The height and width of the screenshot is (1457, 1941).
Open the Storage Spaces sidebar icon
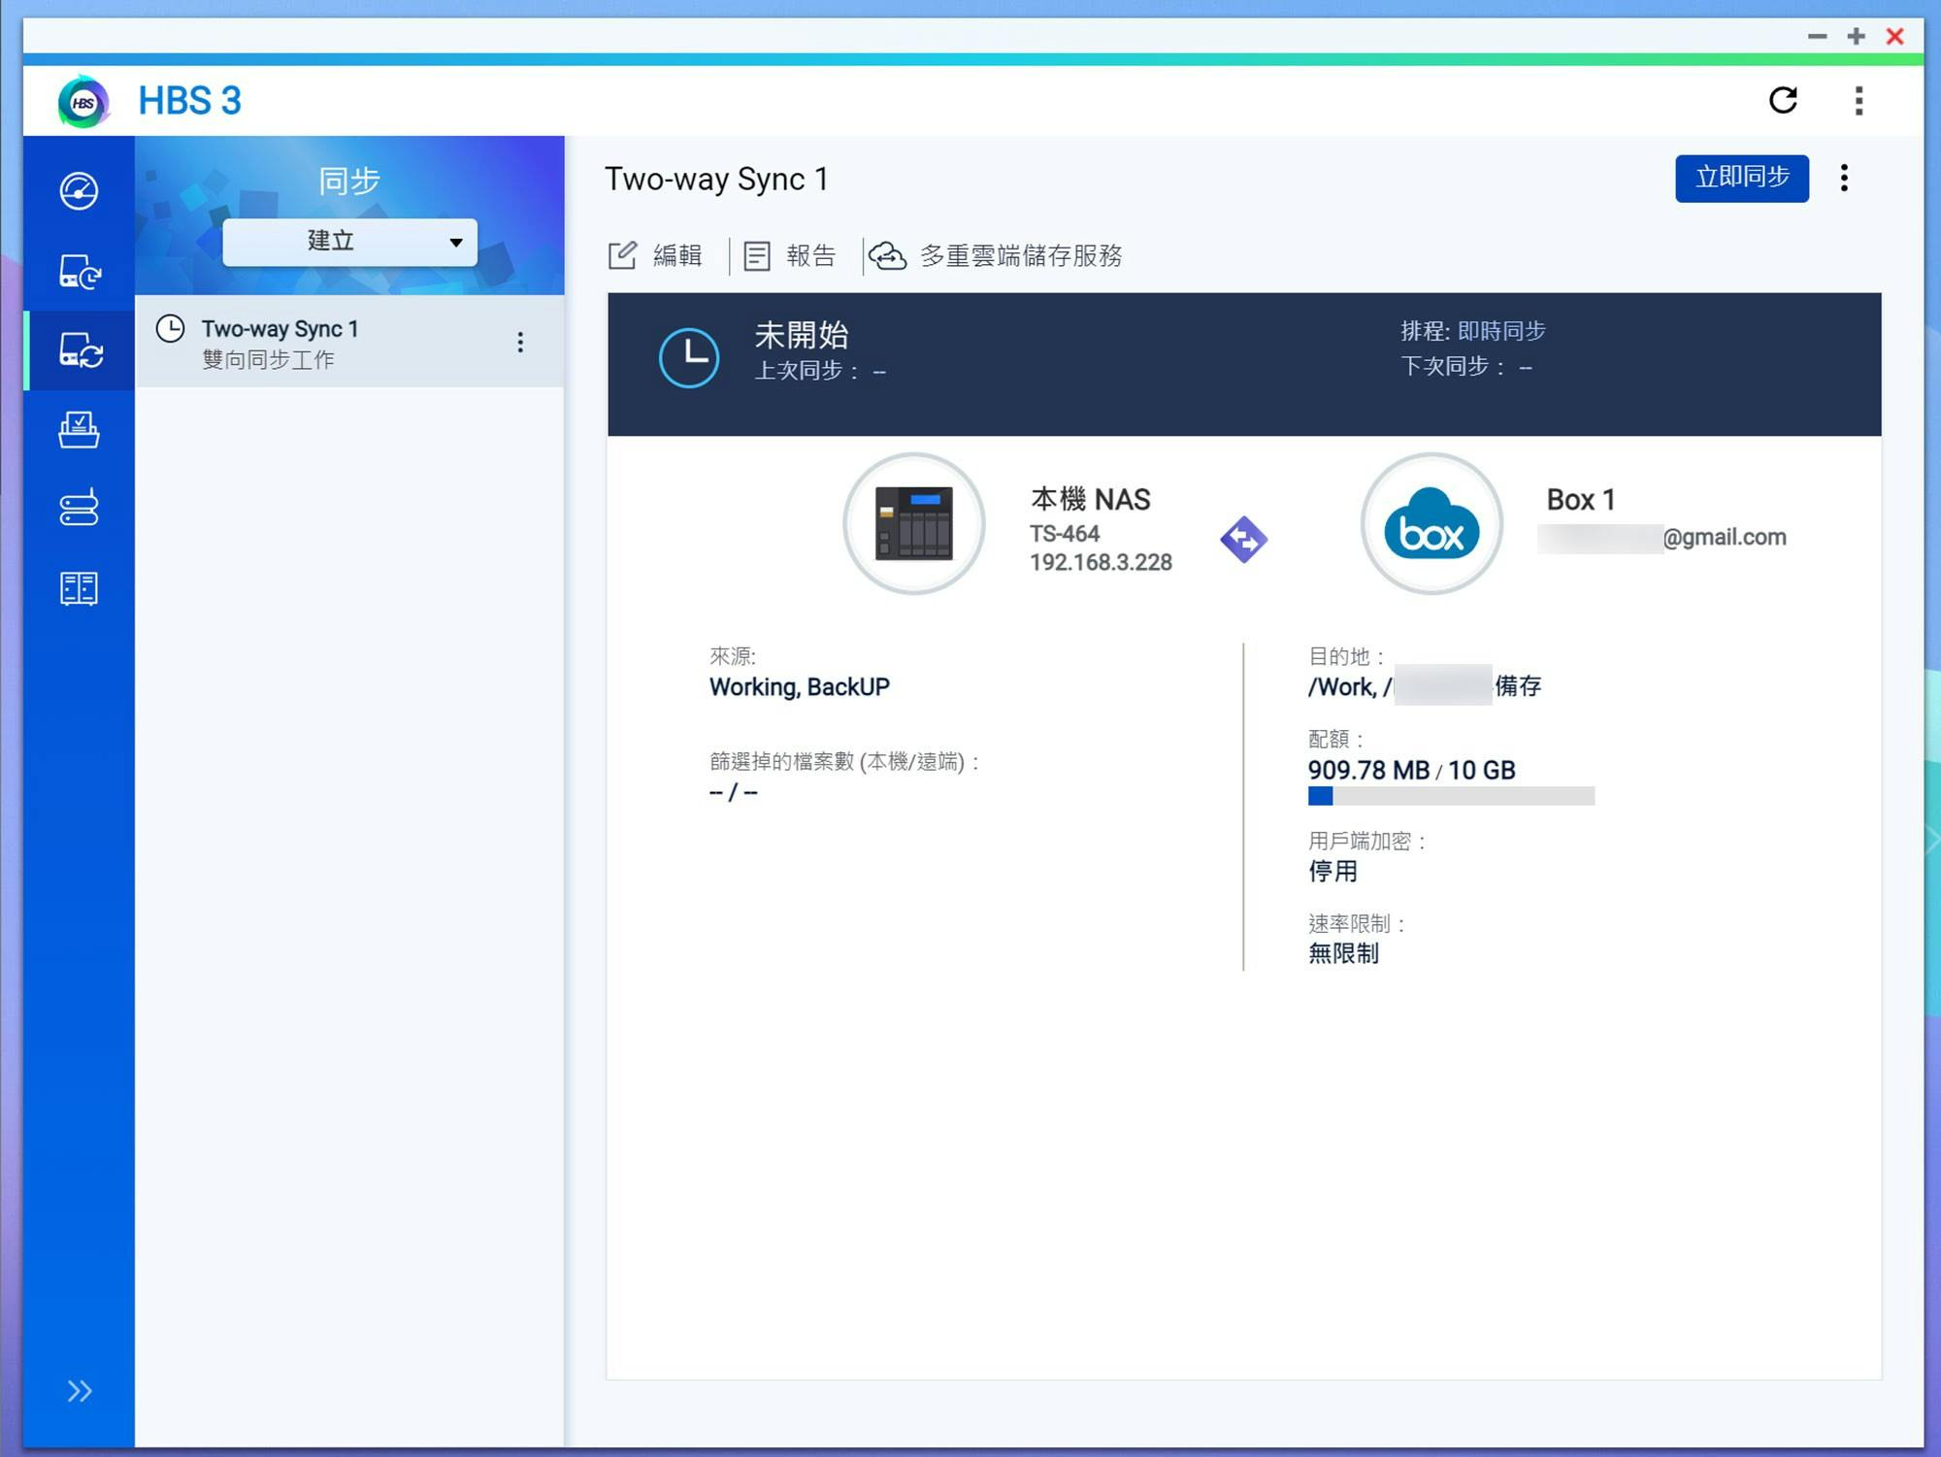coord(79,508)
